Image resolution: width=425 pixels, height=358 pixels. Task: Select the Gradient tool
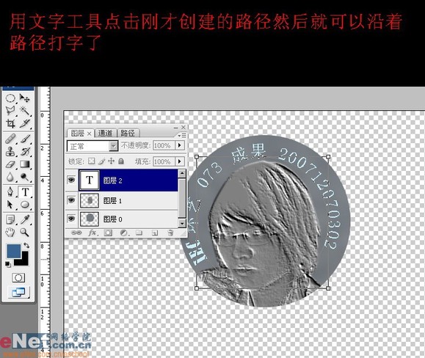click(x=25, y=164)
